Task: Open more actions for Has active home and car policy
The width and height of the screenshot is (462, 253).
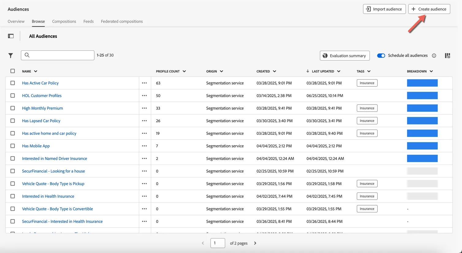Action: click(144, 133)
